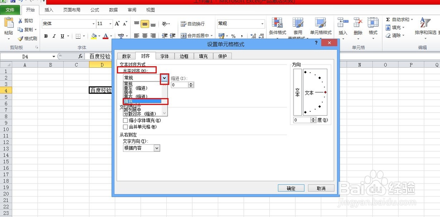Image resolution: width=440 pixels, height=217 pixels.
Task: Click the Increase Indent icon
Action: 173,36
